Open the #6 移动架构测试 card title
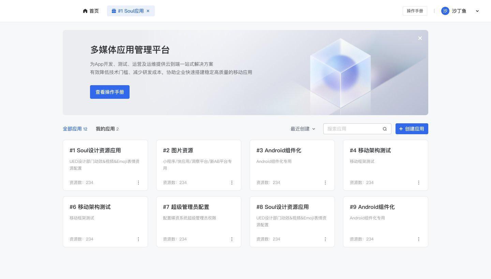The width and height of the screenshot is (491, 279). (x=90, y=207)
